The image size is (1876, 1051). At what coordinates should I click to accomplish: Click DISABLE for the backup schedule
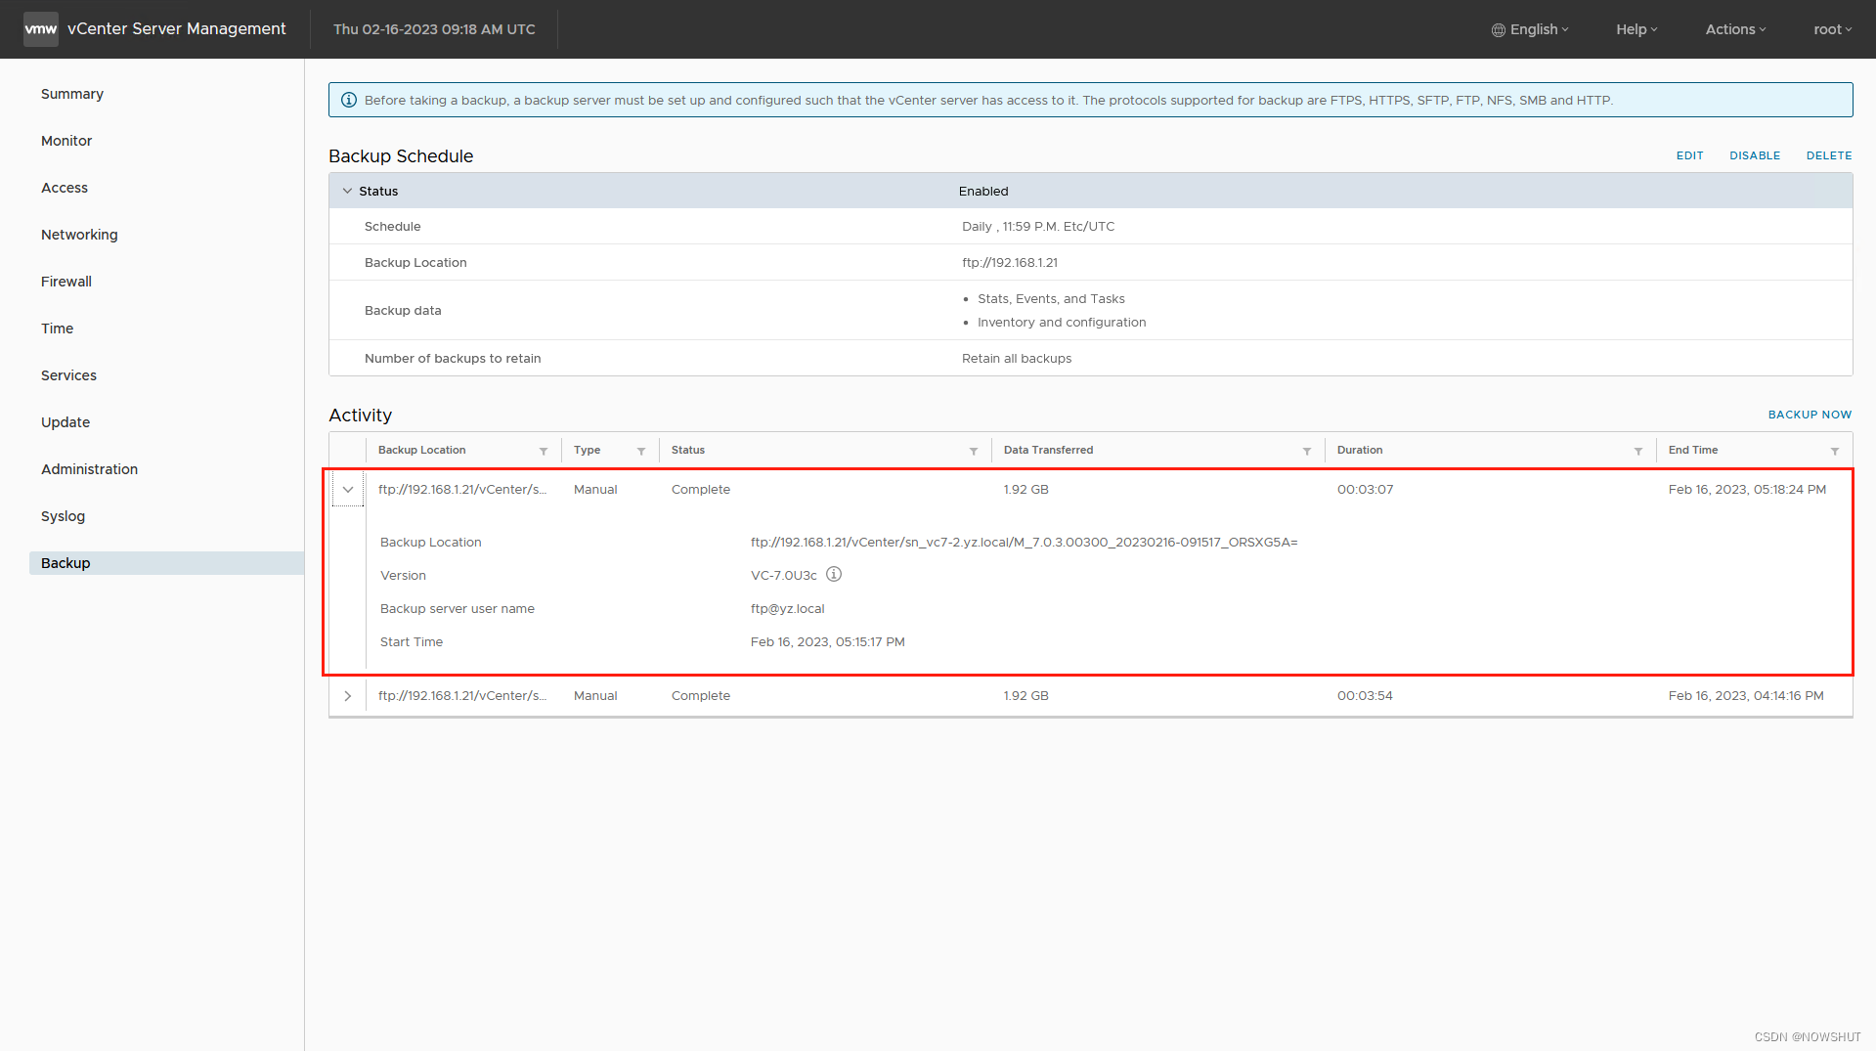coord(1755,155)
